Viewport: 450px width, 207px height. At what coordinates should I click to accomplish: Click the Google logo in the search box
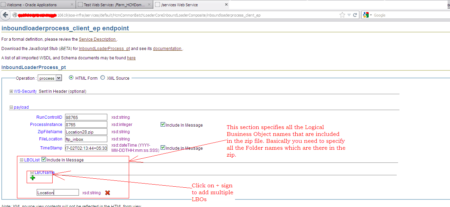[366, 15]
